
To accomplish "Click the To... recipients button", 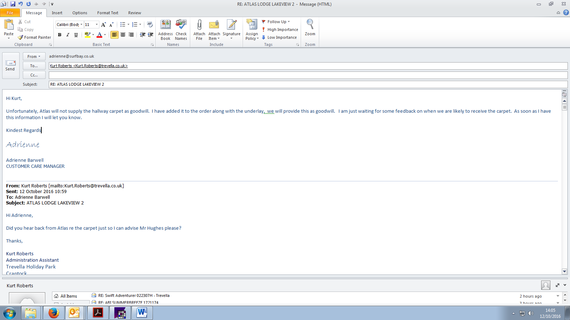I will (x=34, y=66).
